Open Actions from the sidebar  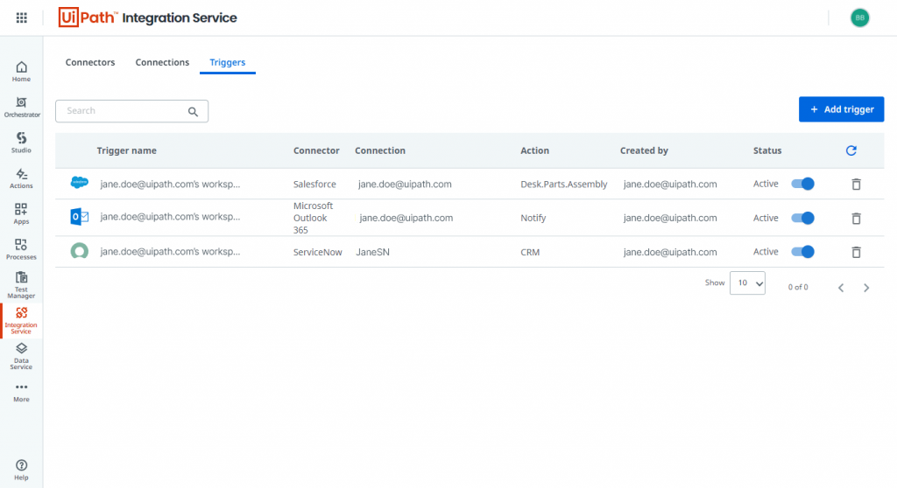[x=21, y=178]
